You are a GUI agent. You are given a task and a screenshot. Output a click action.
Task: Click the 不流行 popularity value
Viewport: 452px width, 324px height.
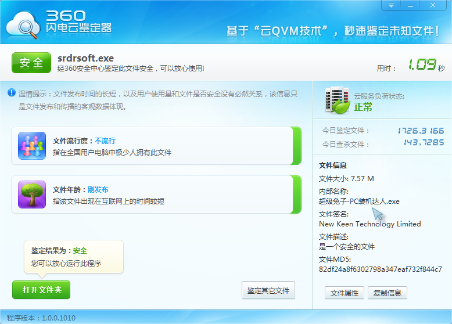click(x=105, y=141)
